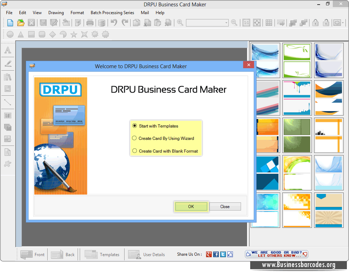
Task: Switch to the Front card side
Action: 32,254
